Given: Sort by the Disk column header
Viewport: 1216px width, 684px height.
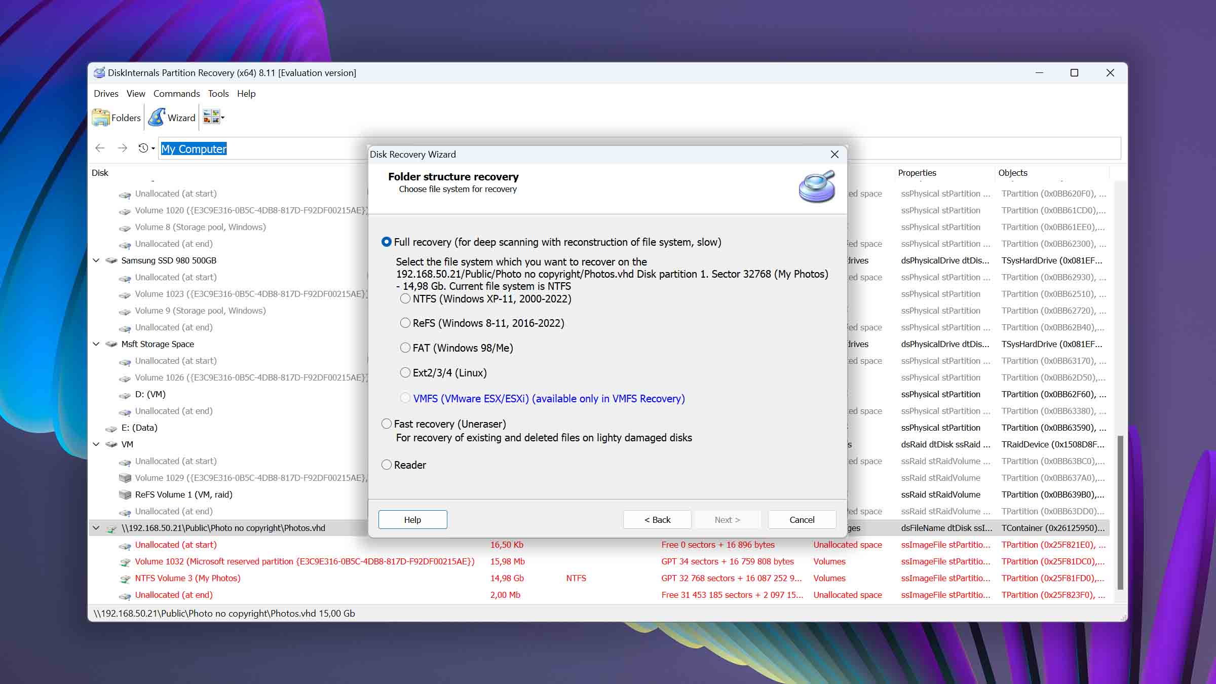Looking at the screenshot, I should (100, 173).
